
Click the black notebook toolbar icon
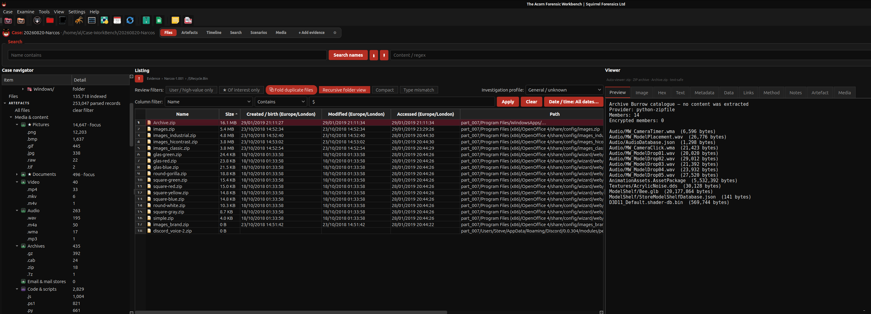point(62,21)
